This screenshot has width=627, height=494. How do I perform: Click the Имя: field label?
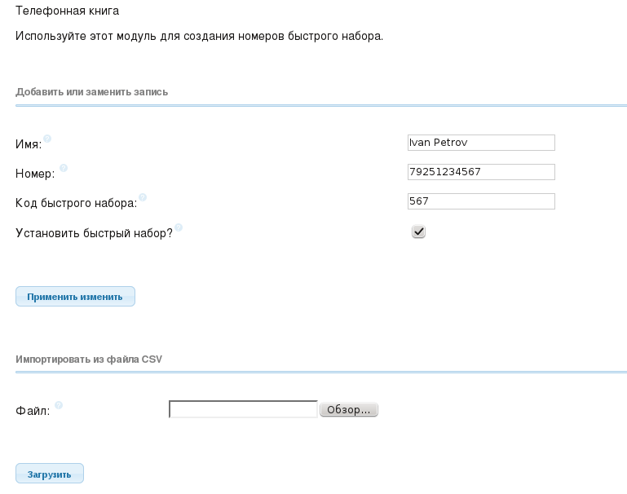point(29,144)
